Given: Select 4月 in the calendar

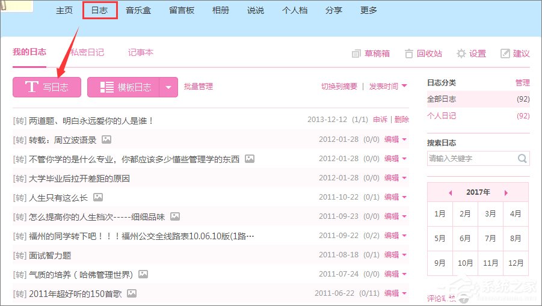Looking at the screenshot, I should pos(516,214).
